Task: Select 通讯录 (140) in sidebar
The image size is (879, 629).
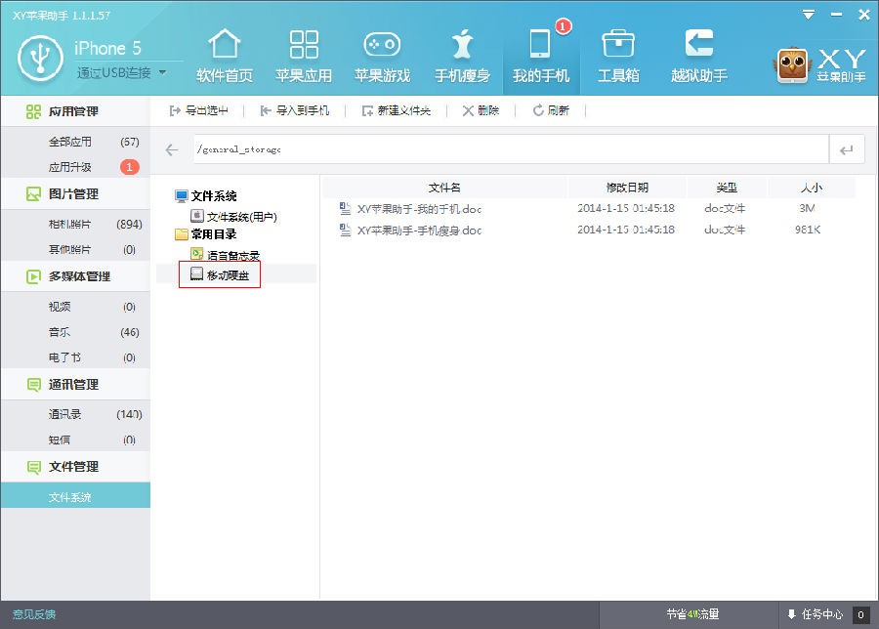Action: (75, 414)
